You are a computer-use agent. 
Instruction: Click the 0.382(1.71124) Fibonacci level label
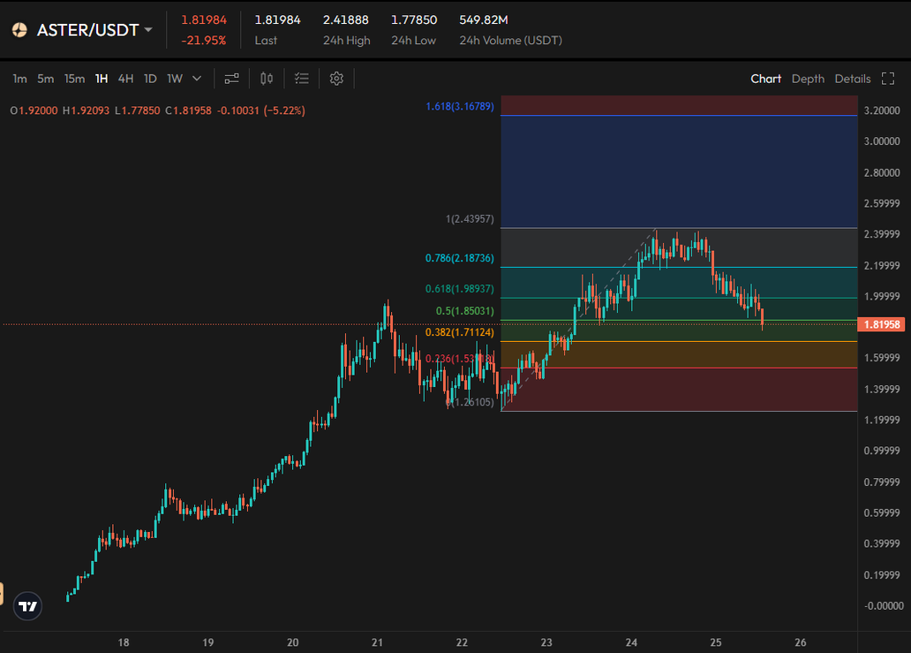tap(460, 332)
